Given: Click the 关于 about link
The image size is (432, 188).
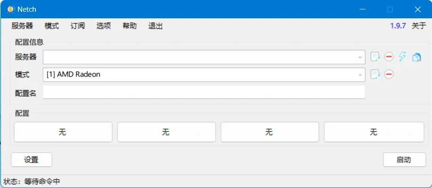Looking at the screenshot, I should tap(419, 26).
